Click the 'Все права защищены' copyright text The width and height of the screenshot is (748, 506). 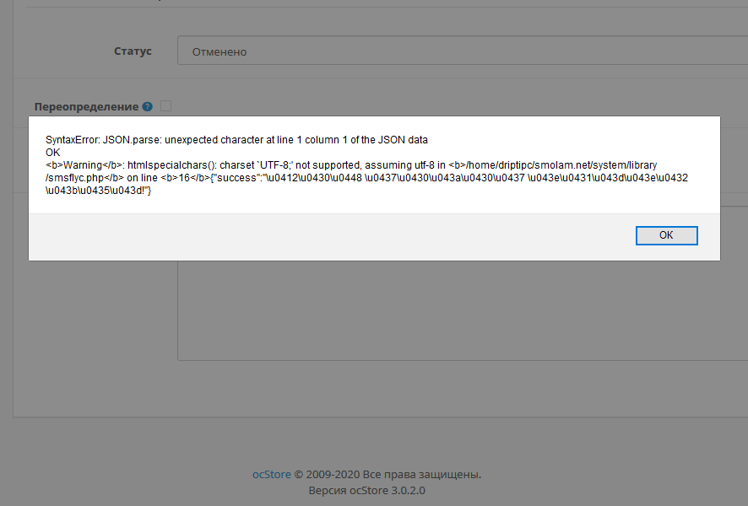(422, 475)
